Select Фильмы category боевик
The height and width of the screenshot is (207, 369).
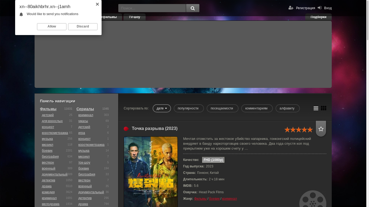pos(47,151)
